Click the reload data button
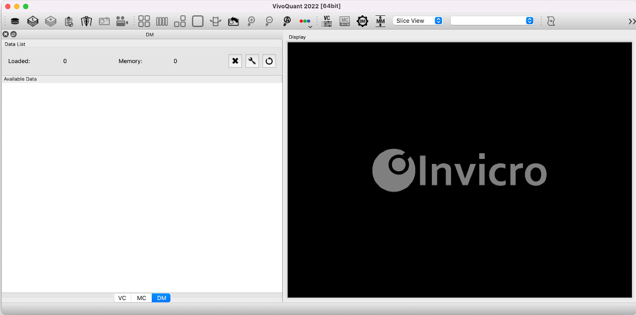636x315 pixels. click(x=269, y=61)
